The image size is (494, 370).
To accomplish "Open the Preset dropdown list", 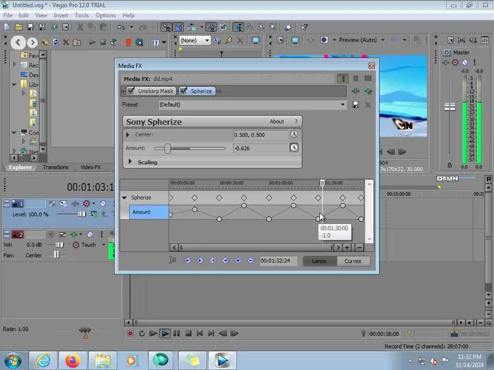I will click(x=343, y=105).
